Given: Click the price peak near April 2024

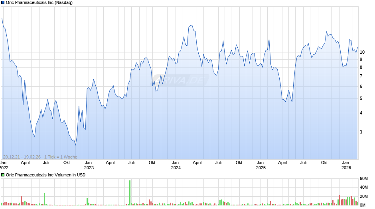Looking at the screenshot, I should coord(191,25).
